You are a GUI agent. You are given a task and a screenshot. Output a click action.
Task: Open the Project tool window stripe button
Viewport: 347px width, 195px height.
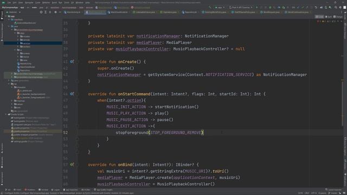tap(2, 16)
